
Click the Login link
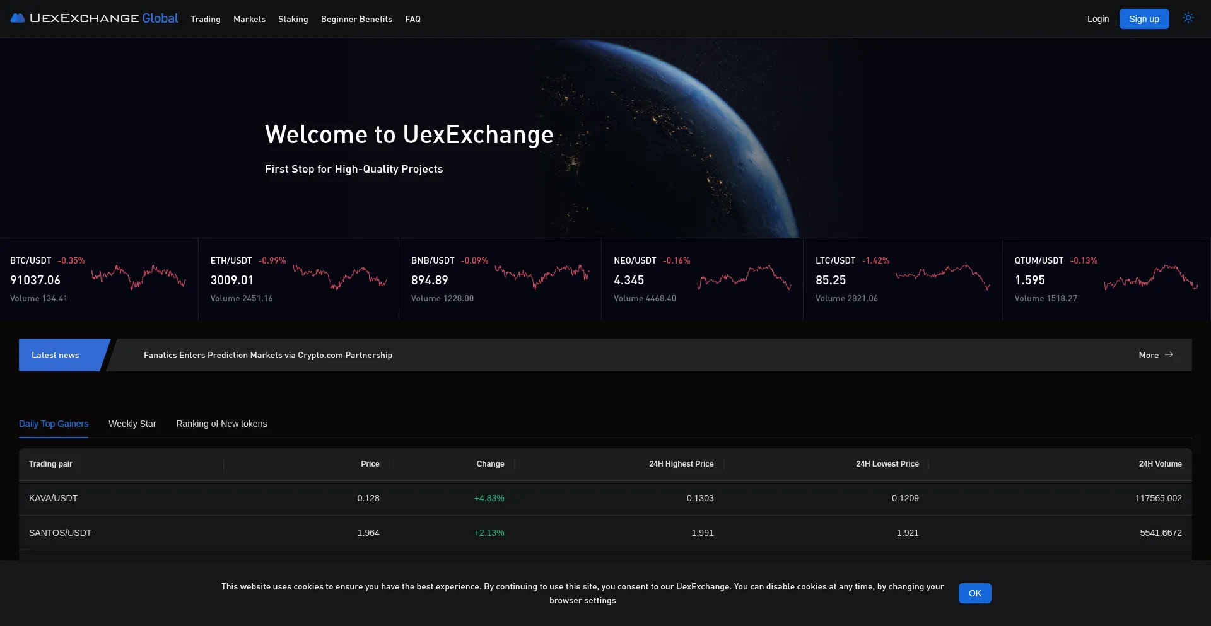1097,19
